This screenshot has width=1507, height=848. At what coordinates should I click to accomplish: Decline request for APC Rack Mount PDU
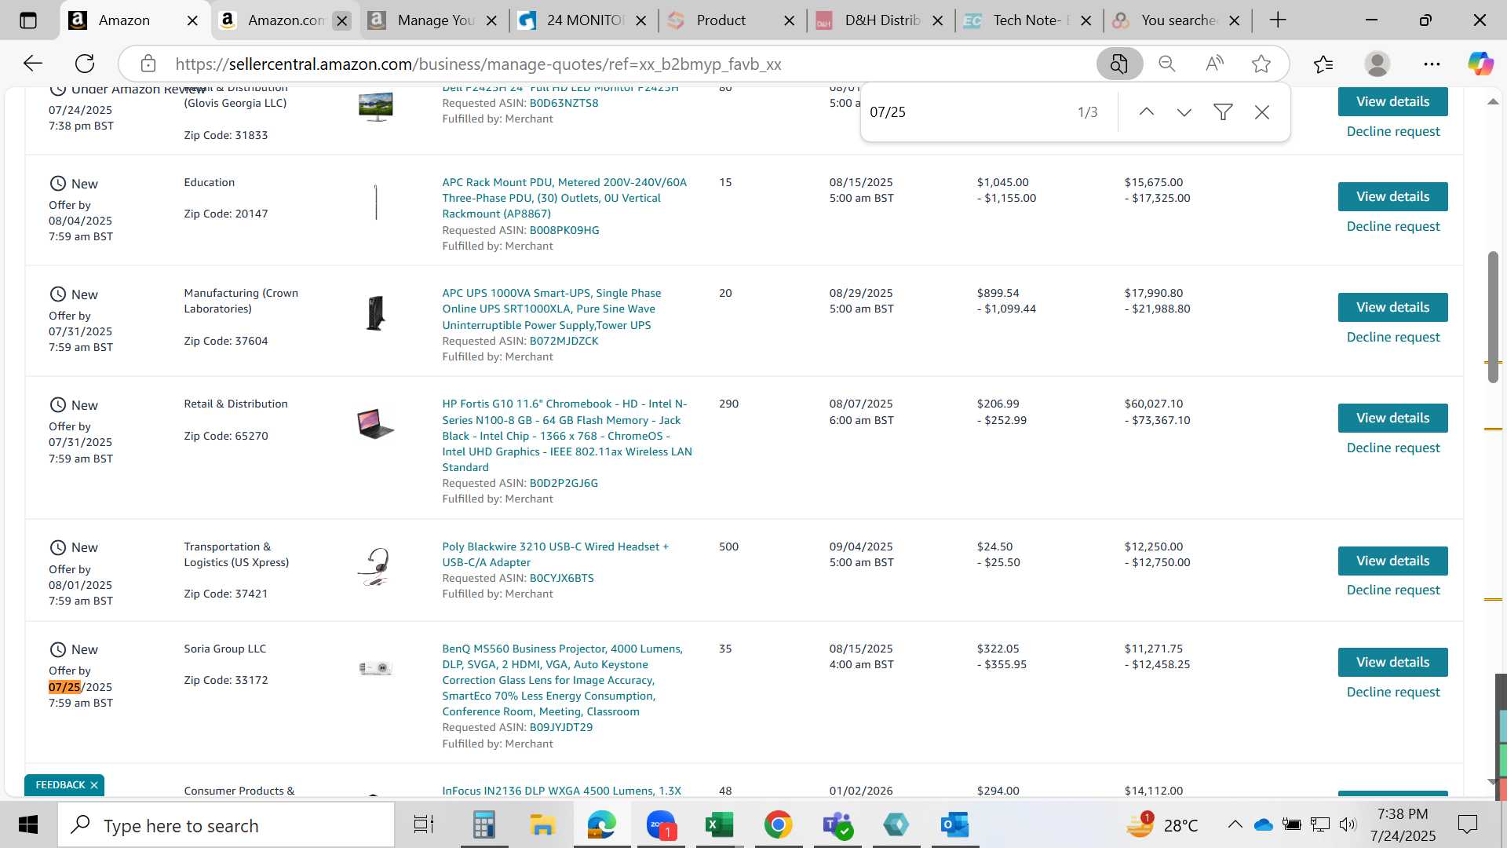[x=1393, y=226]
